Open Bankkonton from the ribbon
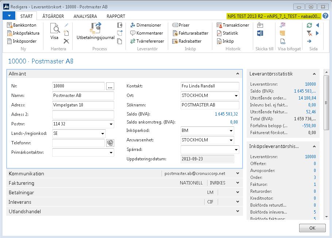Screen dimensions: 332x238 point(22,25)
